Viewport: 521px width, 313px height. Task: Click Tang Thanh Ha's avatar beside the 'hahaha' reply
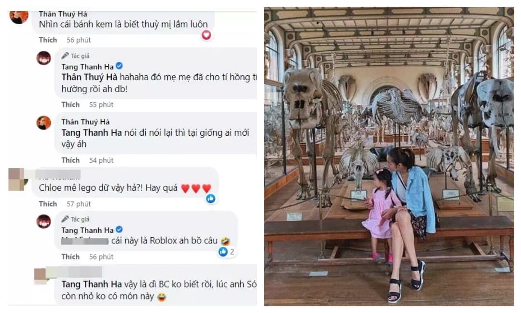(44, 58)
